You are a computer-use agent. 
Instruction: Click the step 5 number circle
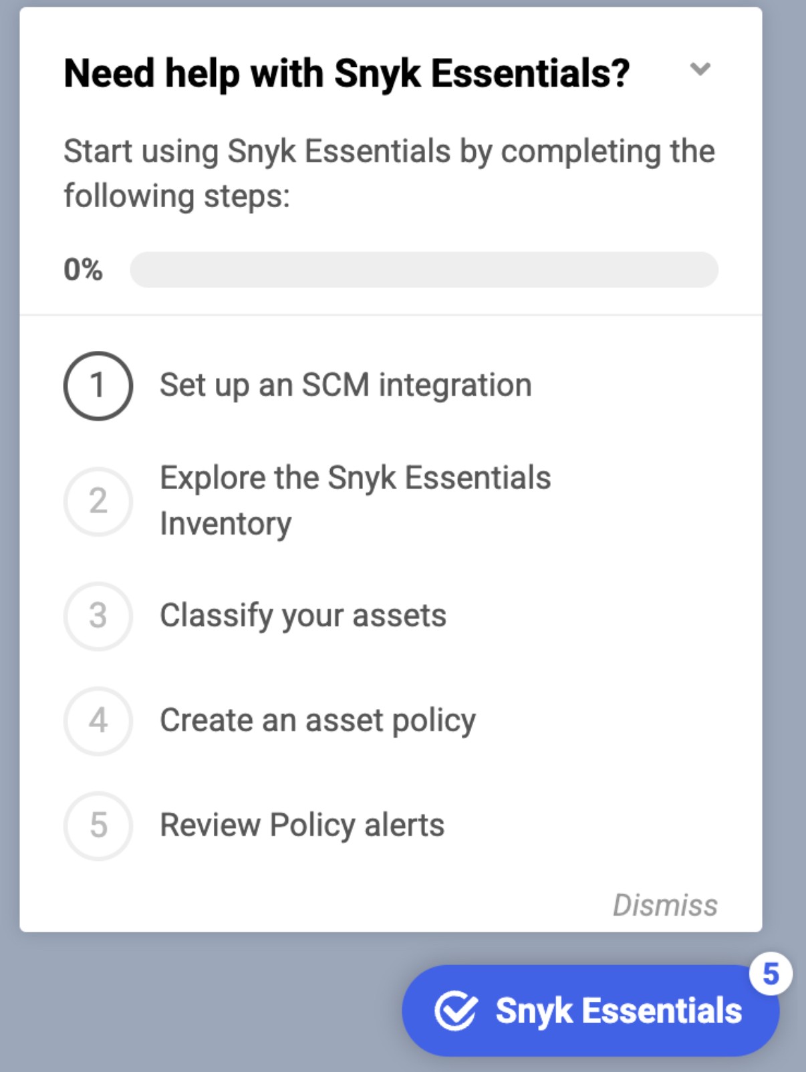pyautogui.click(x=98, y=825)
